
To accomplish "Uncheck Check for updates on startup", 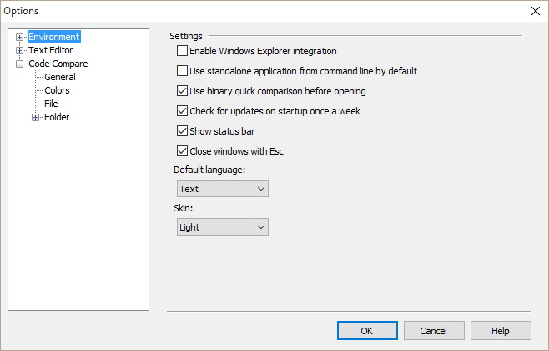I will (183, 110).
